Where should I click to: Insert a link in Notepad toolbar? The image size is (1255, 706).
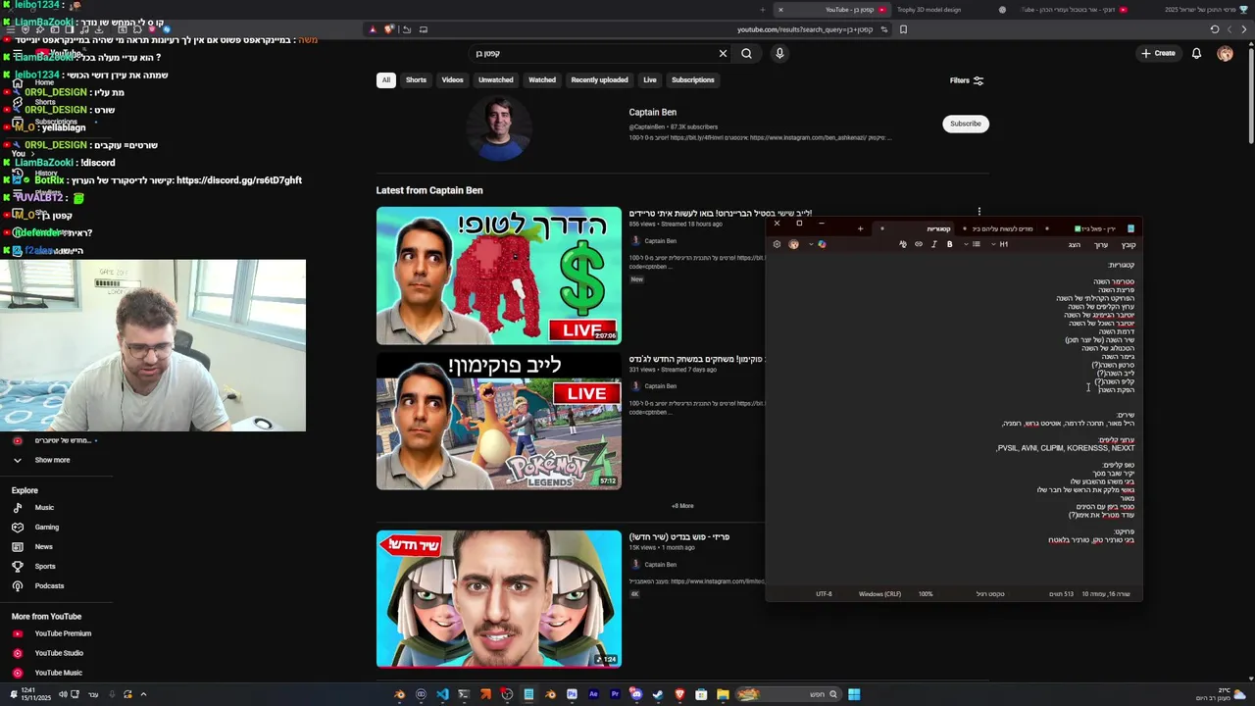(x=919, y=244)
